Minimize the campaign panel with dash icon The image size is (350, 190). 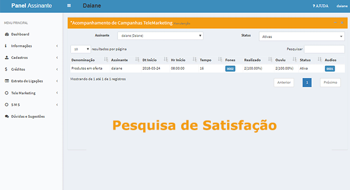(335, 23)
